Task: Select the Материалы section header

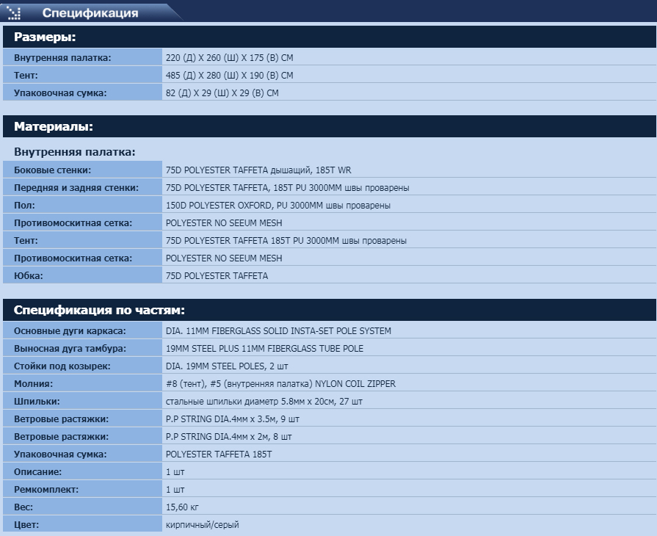Action: (x=330, y=126)
